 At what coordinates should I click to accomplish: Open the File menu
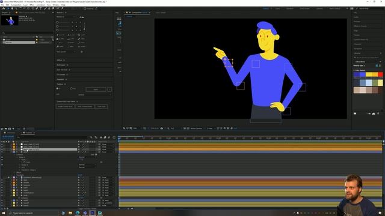tap(2, 5)
